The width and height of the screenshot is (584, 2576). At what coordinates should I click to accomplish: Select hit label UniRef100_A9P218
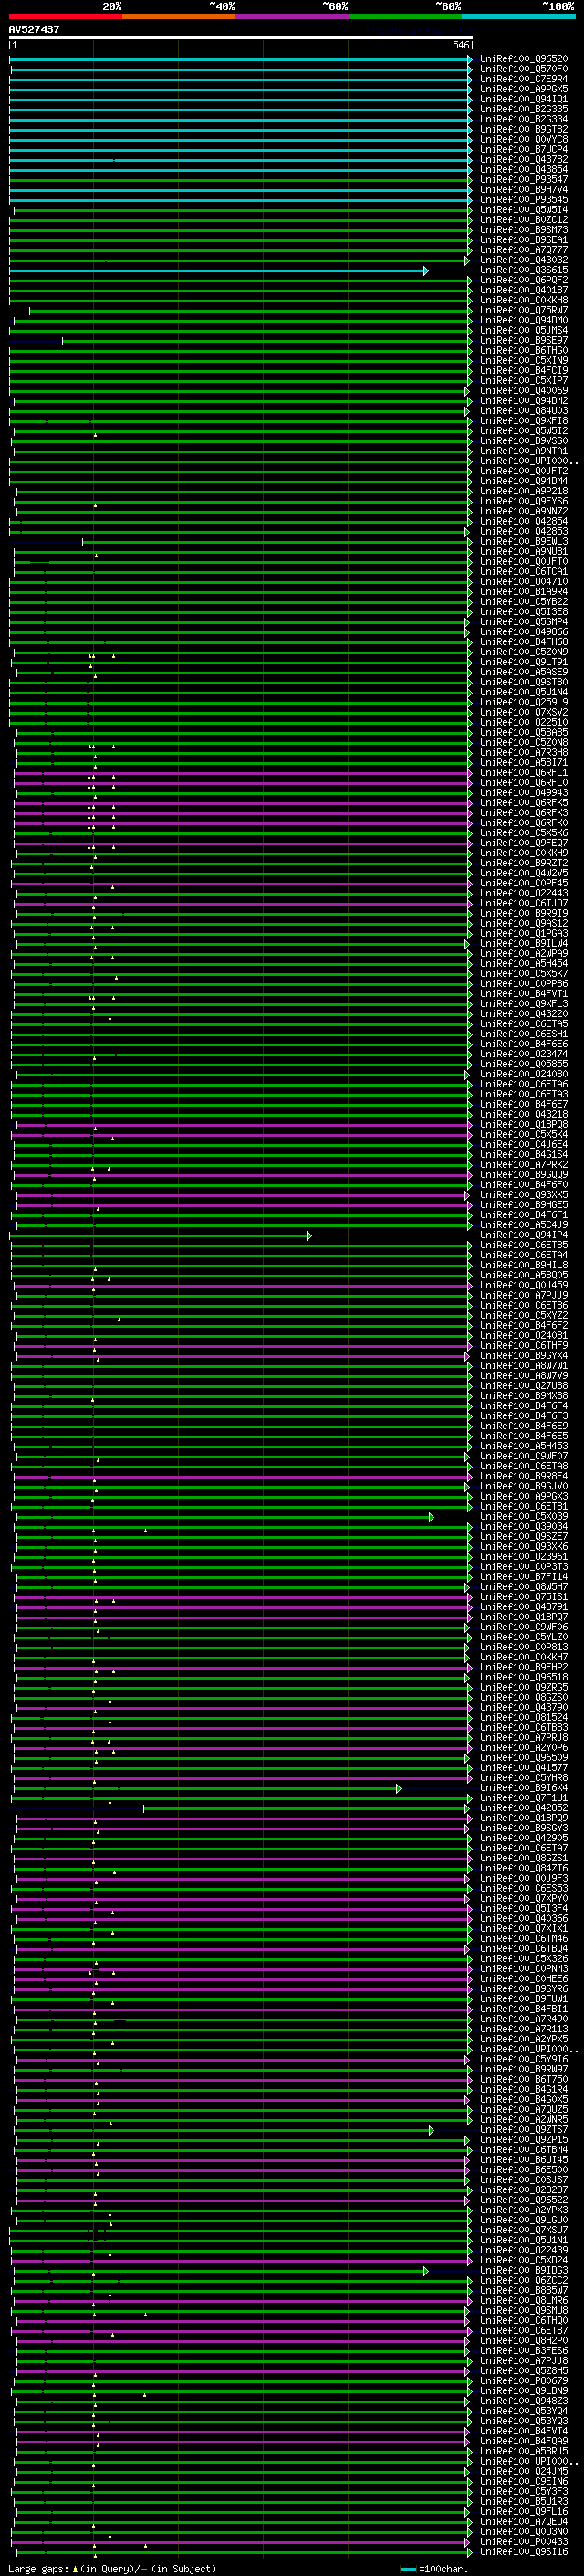pyautogui.click(x=523, y=491)
